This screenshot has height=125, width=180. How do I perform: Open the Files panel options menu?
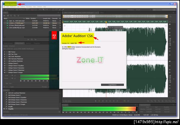(58, 13)
